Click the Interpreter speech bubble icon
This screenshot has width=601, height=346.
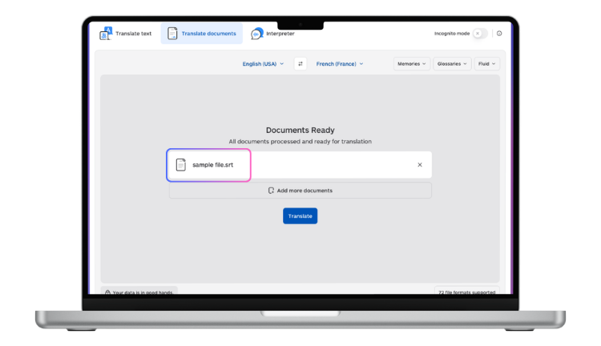point(256,34)
